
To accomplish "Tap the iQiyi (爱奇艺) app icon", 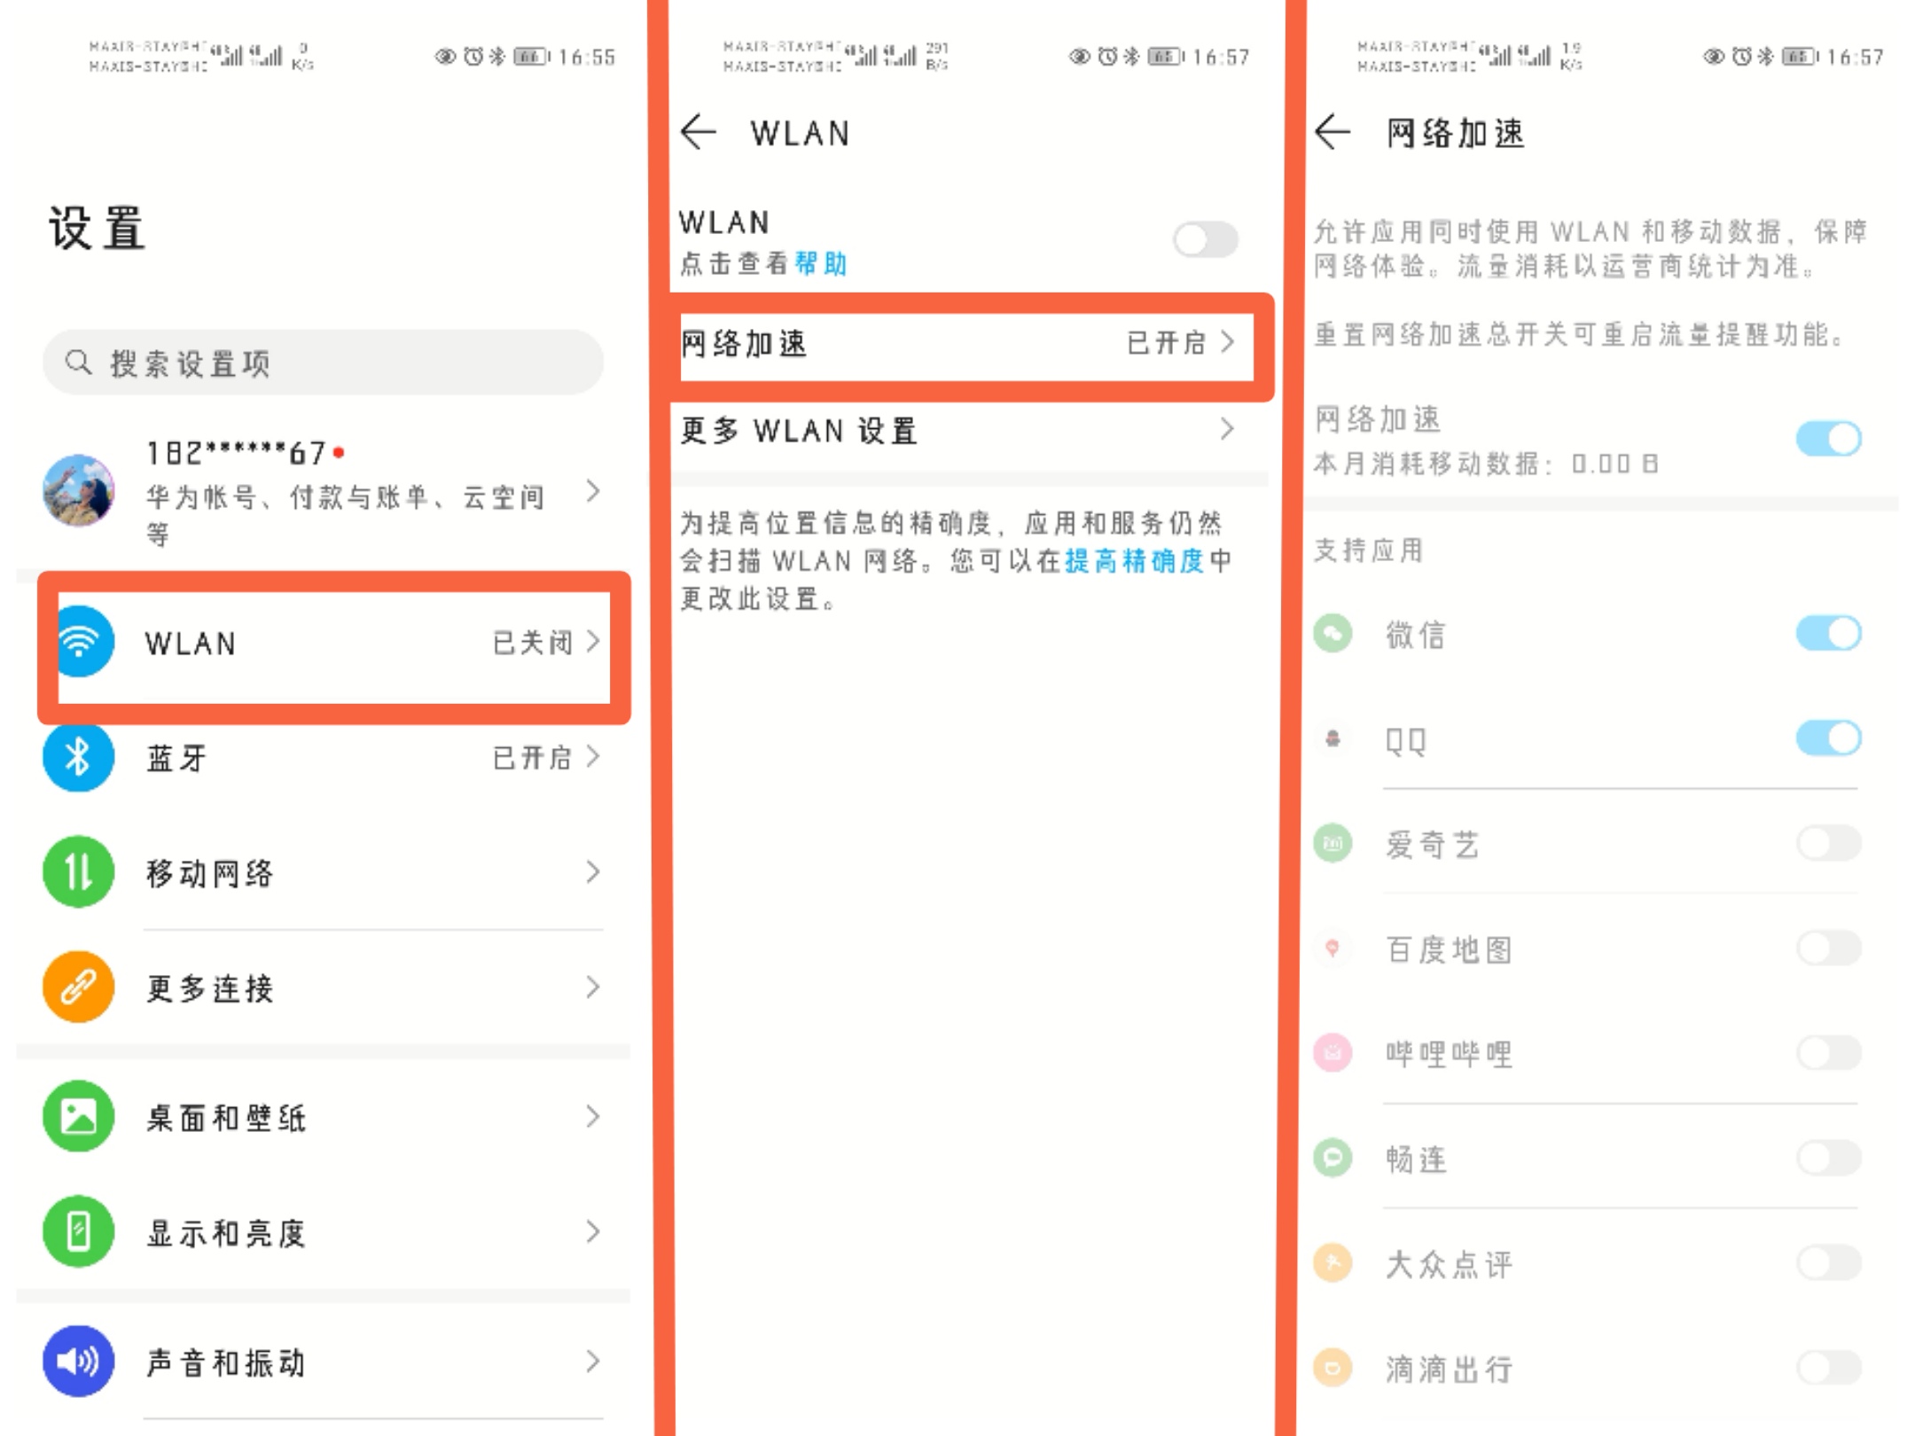I will point(1333,843).
